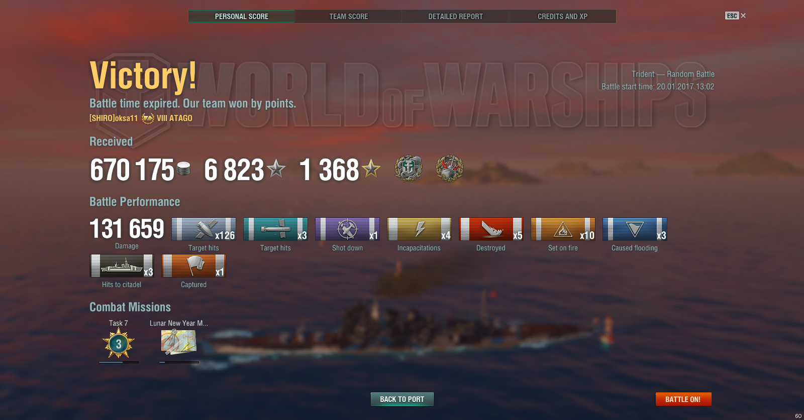Click the Hits to citadel ribbon
Screen dimensions: 804x420
click(122, 266)
